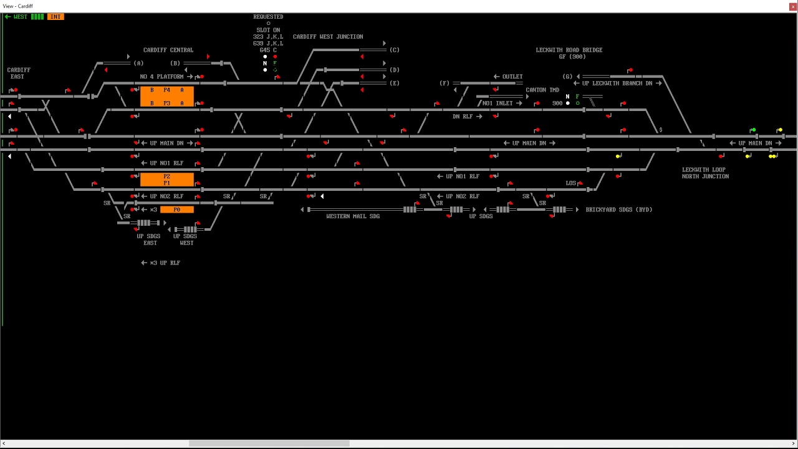The image size is (798, 449).
Task: Select platform P1 berth label
Action: pyautogui.click(x=166, y=183)
